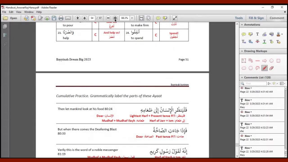Open View menu
Image resolution: width=288 pixels, height=162 pixels.
point(18,12)
